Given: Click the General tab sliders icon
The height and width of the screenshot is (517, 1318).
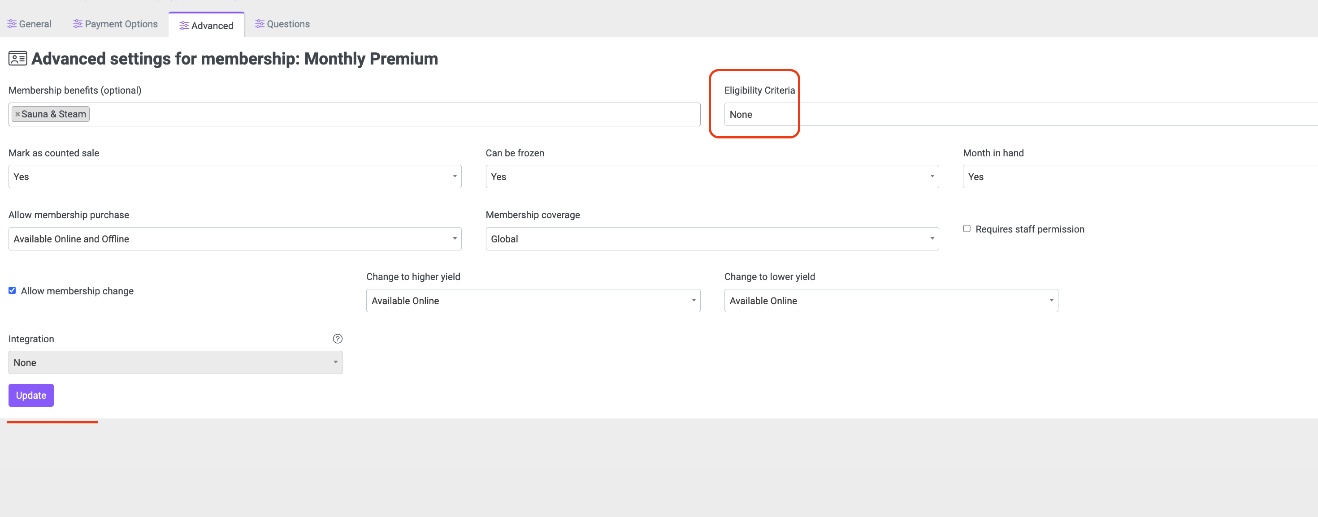Looking at the screenshot, I should (x=12, y=24).
